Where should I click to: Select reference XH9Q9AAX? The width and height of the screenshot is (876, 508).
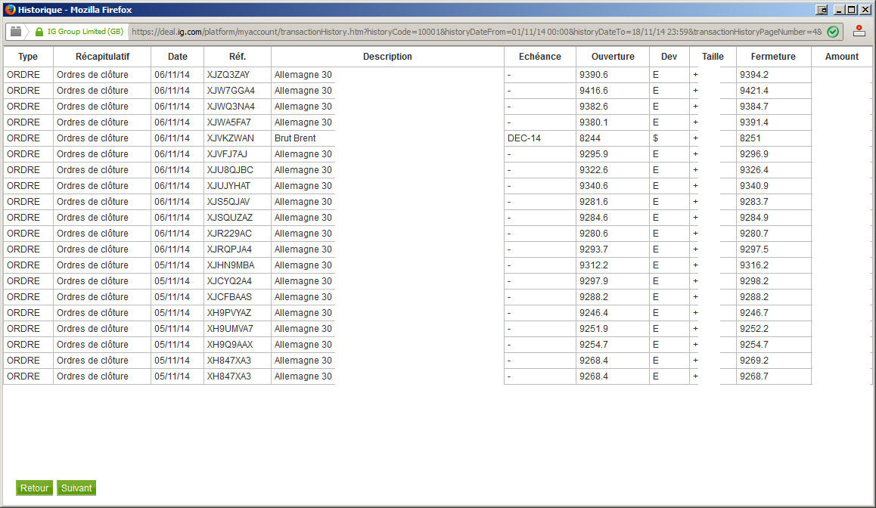click(230, 345)
